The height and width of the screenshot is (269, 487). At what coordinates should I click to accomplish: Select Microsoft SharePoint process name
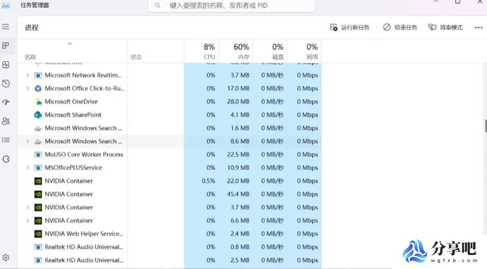coord(73,115)
